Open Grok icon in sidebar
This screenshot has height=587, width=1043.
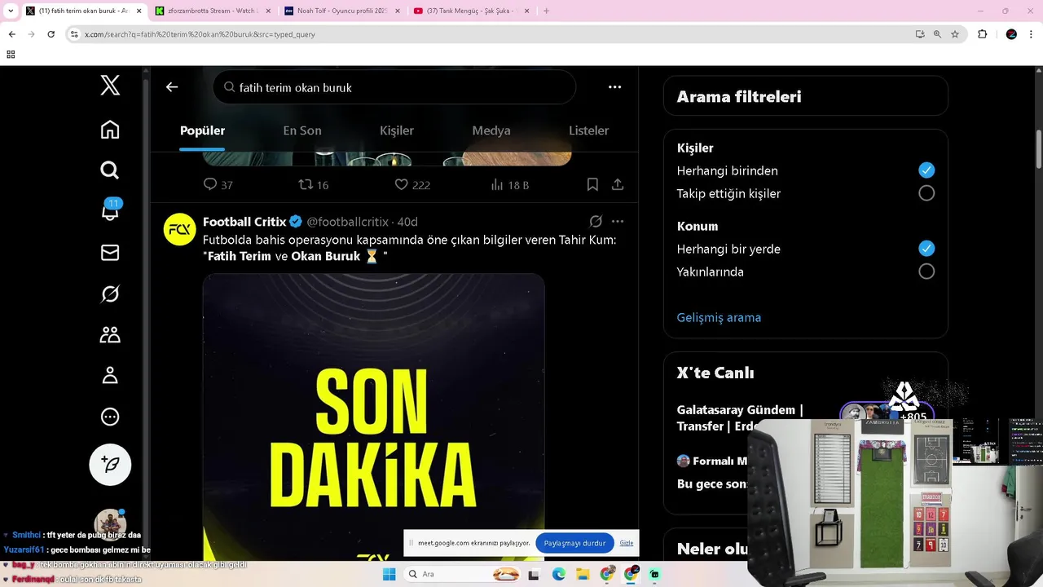[110, 293]
